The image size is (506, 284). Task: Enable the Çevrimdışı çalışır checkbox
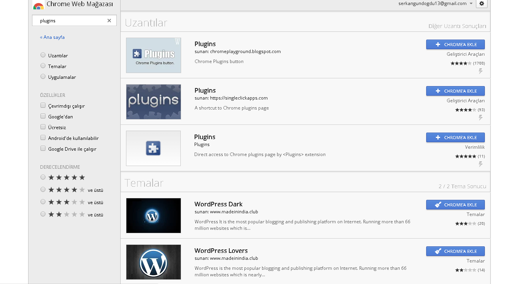pyautogui.click(x=43, y=106)
